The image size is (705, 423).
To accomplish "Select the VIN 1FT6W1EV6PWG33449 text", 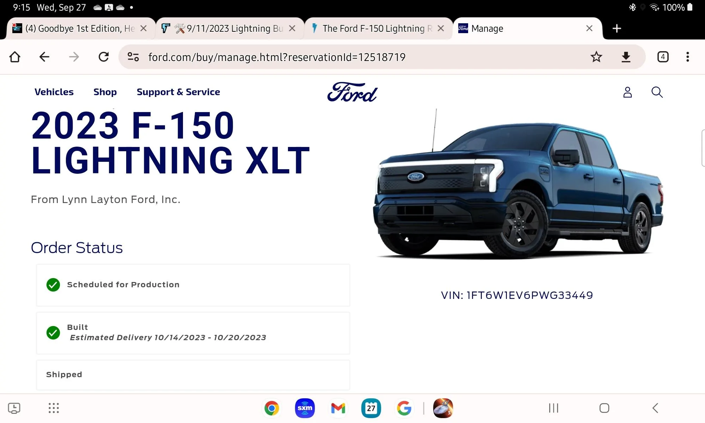I will (x=517, y=295).
